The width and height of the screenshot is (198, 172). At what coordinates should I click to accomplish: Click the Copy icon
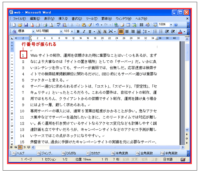point(77,25)
